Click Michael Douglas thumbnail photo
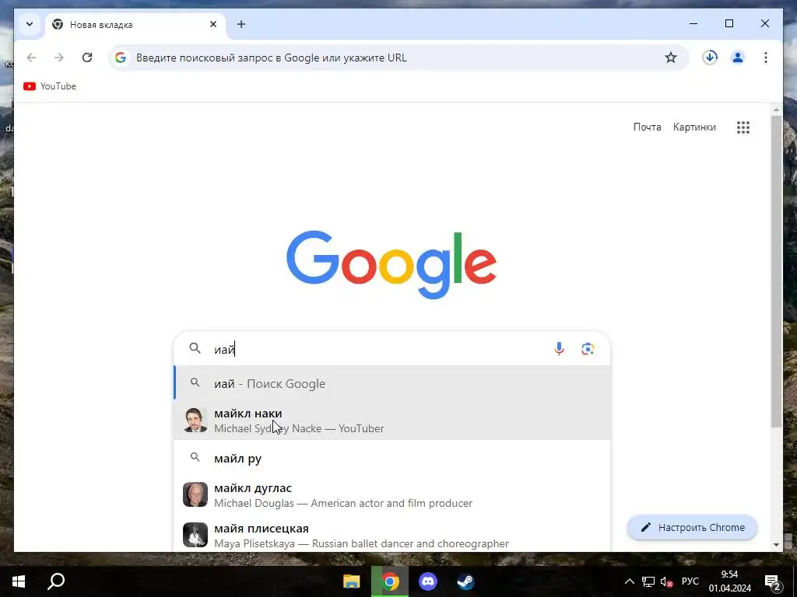 [x=195, y=495]
